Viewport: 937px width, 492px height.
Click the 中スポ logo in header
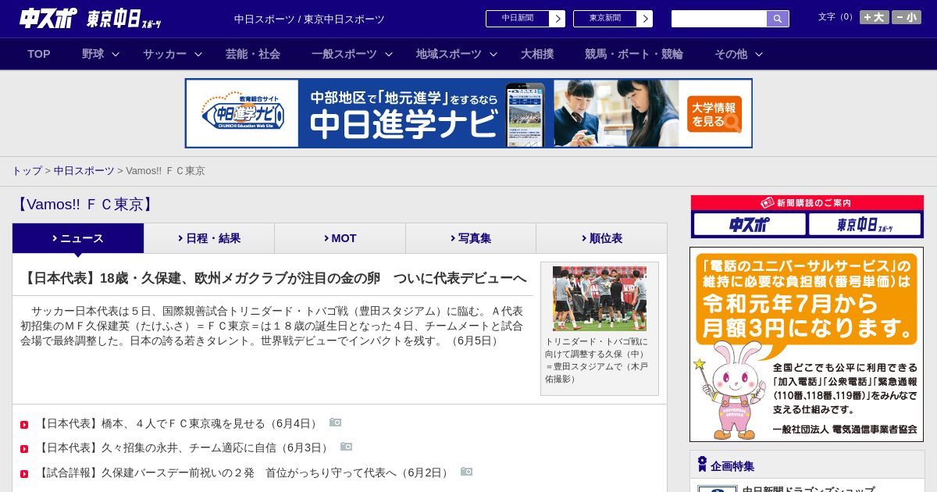coord(48,18)
